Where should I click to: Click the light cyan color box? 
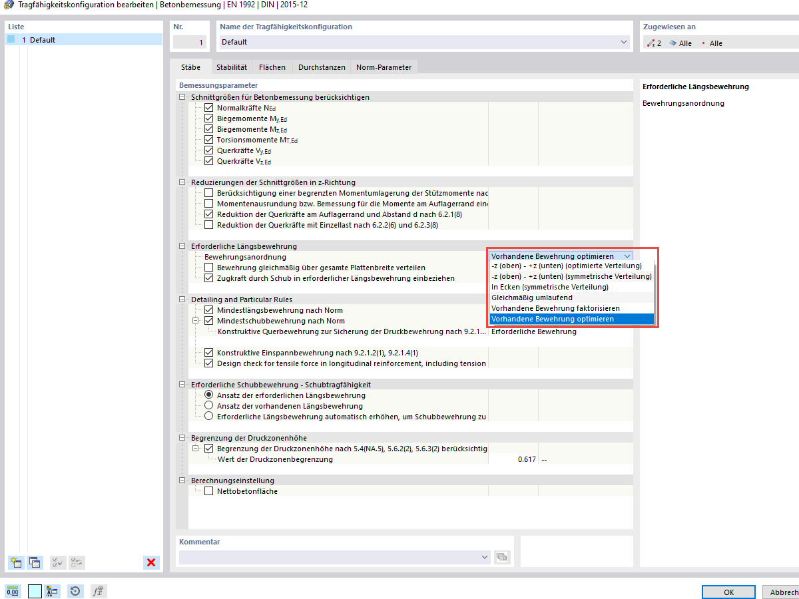[35, 591]
